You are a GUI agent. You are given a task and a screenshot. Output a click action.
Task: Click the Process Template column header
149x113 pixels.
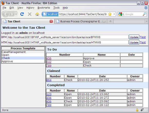(23, 48)
